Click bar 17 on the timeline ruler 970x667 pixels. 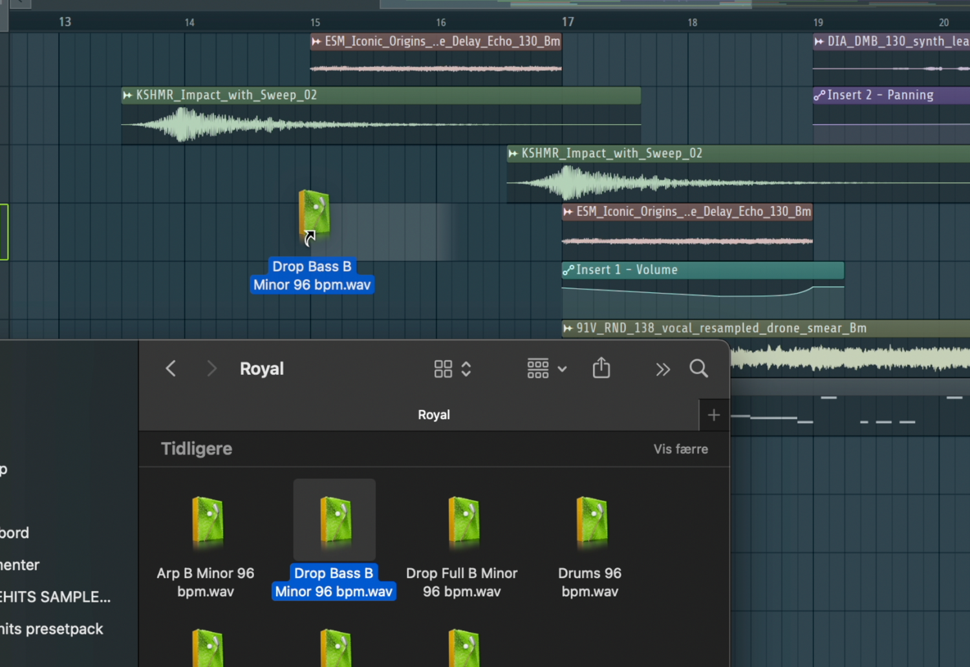(x=567, y=22)
